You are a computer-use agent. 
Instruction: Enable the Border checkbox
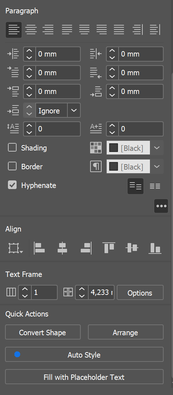(12, 166)
